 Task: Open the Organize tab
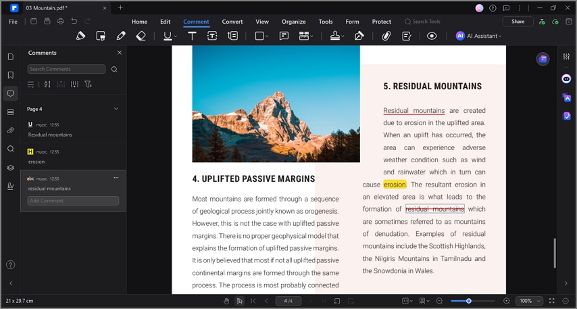(x=294, y=22)
